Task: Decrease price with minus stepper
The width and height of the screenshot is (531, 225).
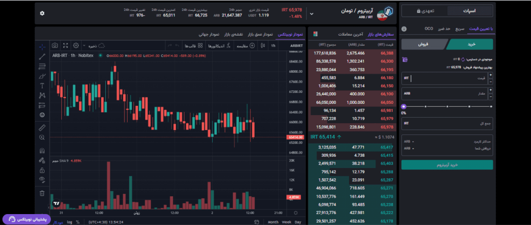Action: click(x=491, y=81)
